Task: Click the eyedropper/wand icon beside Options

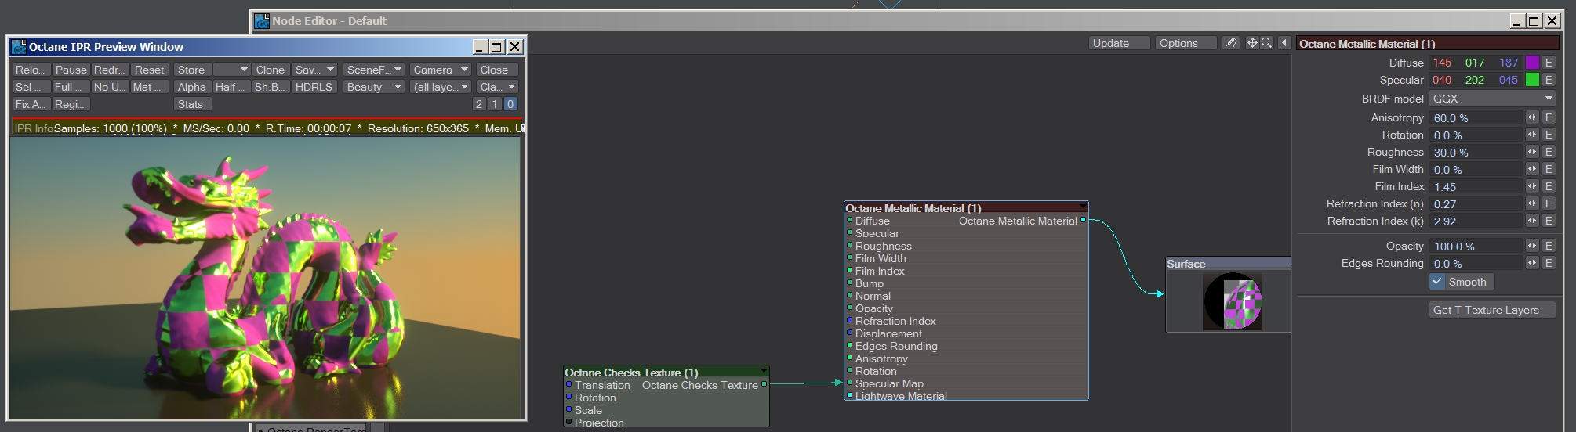Action: 1231,43
